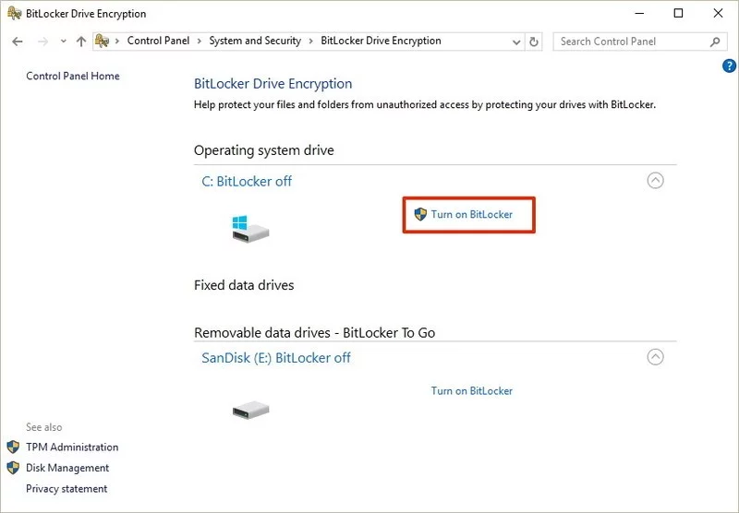This screenshot has height=513, width=739.
Task: Click in the Search Control Panel field
Action: pyautogui.click(x=632, y=42)
